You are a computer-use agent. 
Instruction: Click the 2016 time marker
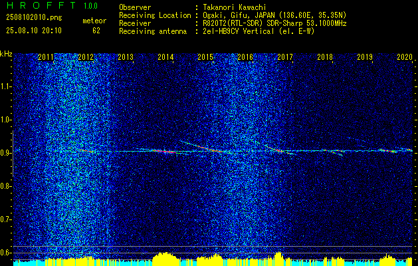click(245, 57)
